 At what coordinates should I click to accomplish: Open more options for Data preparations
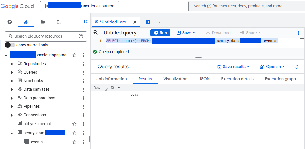tap(84, 98)
